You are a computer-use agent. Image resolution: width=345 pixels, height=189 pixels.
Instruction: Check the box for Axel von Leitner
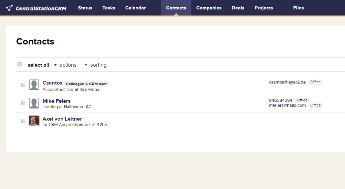click(x=23, y=121)
